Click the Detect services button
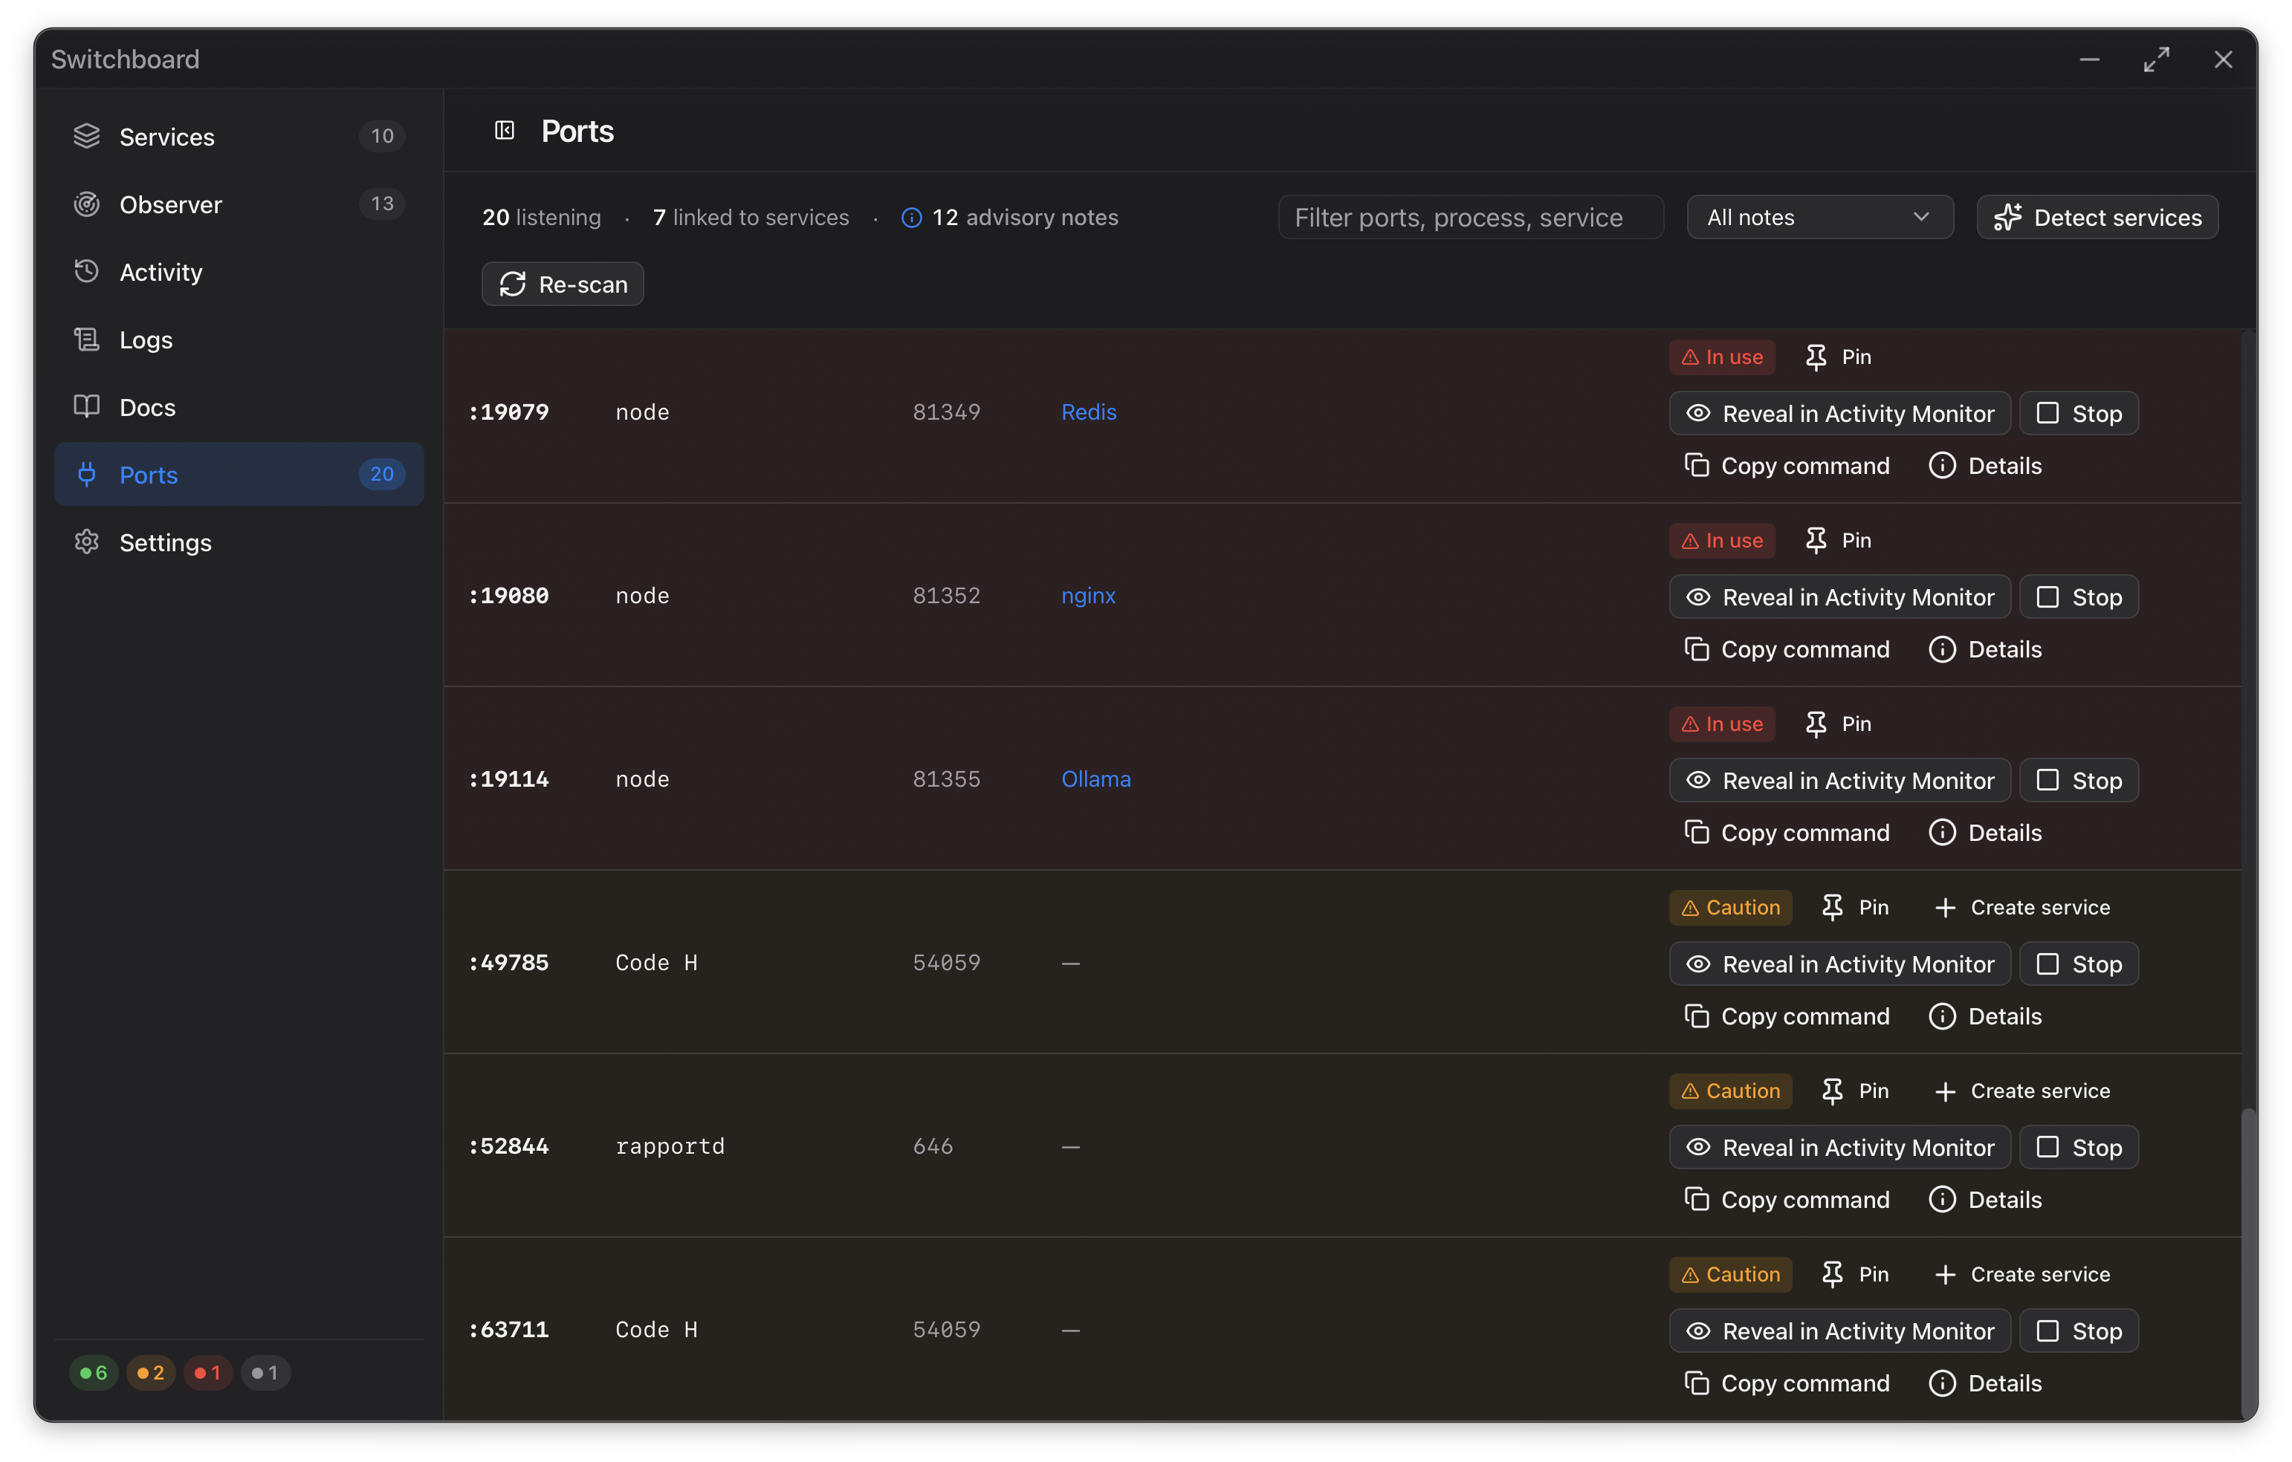Image resolution: width=2292 pixels, height=1462 pixels. tap(2097, 217)
